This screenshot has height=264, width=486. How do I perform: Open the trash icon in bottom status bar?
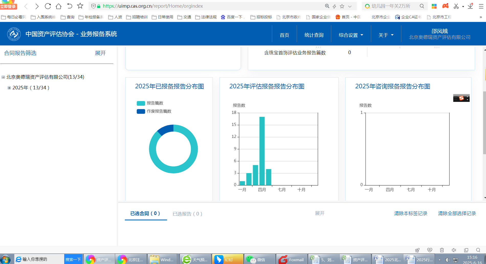point(442,250)
